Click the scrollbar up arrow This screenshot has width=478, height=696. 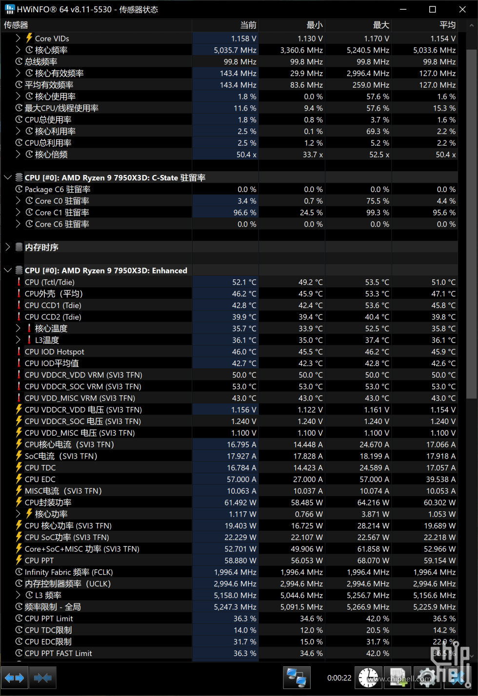471,25
